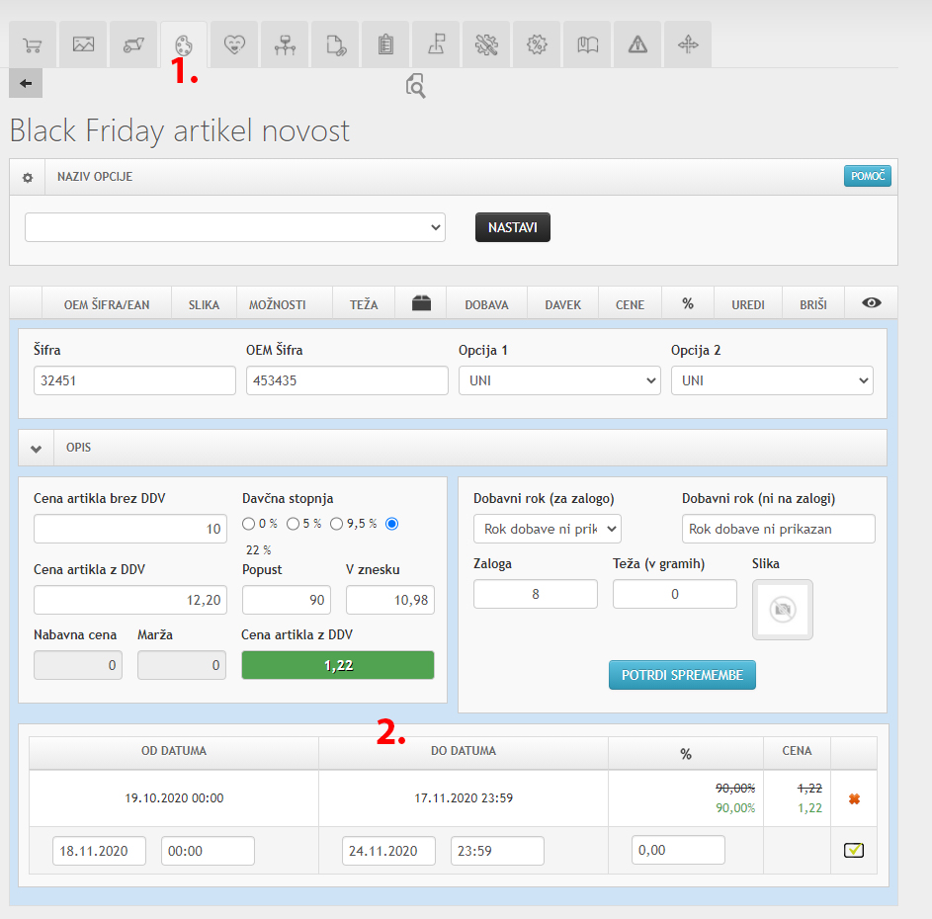
Task: Click the back arrow button
Action: click(26, 83)
